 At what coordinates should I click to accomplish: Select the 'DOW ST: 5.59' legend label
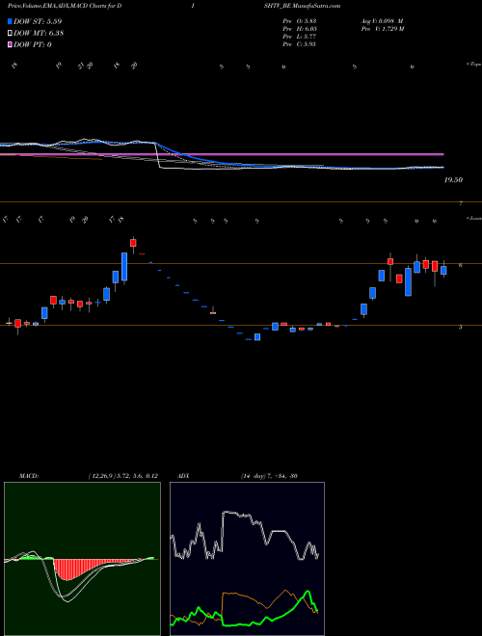tap(38, 21)
